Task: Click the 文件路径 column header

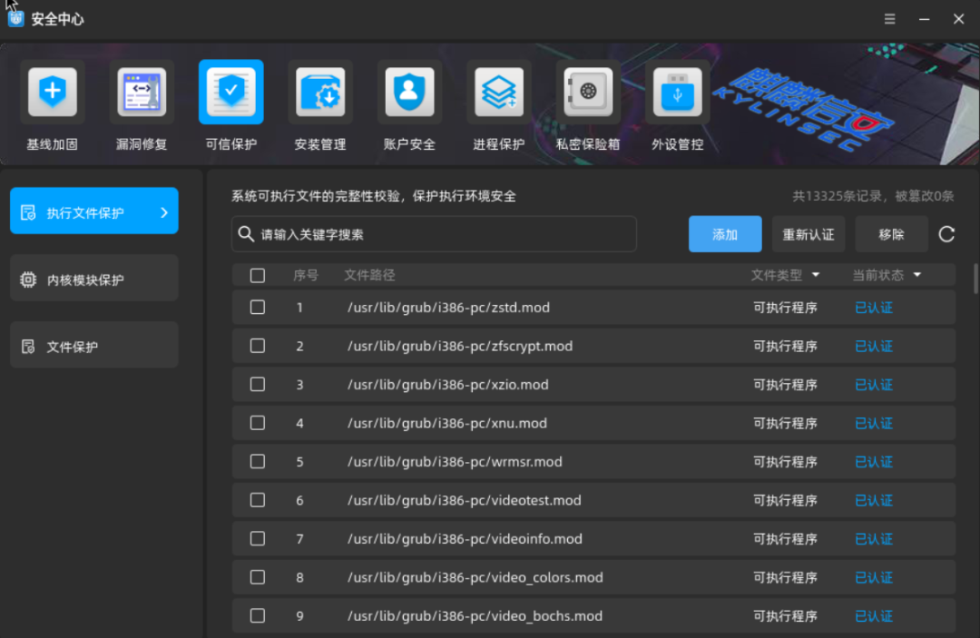Action: 369,275
